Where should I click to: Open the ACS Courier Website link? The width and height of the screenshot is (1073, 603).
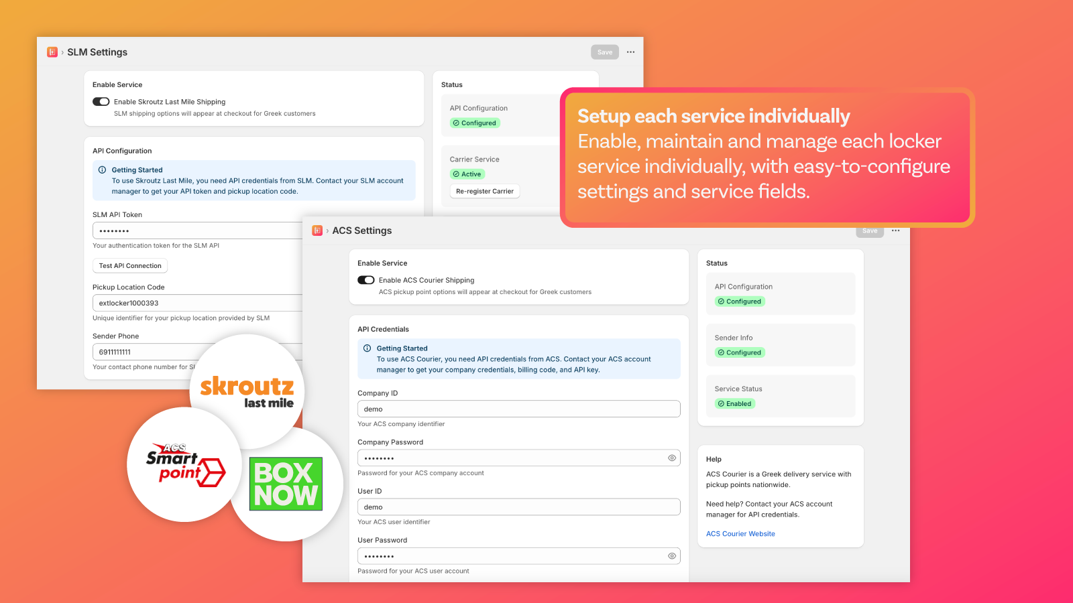coord(740,534)
